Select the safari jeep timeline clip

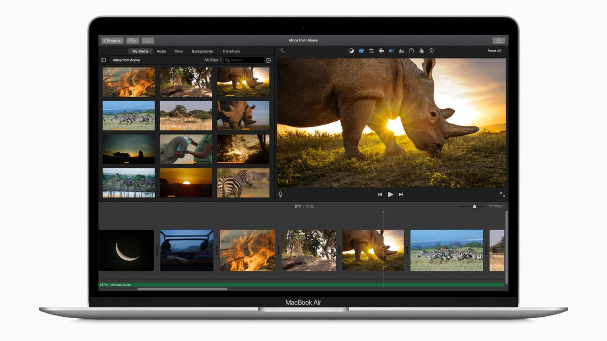[x=187, y=250]
